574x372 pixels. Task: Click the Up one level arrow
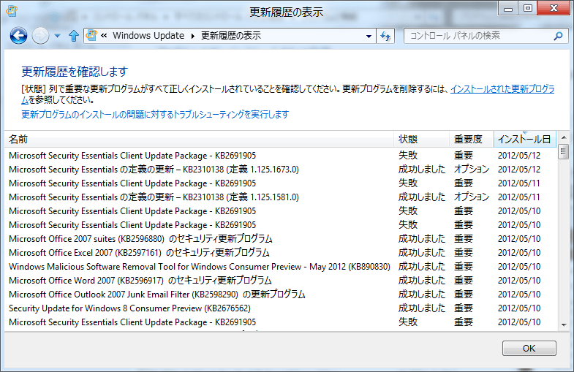point(73,36)
